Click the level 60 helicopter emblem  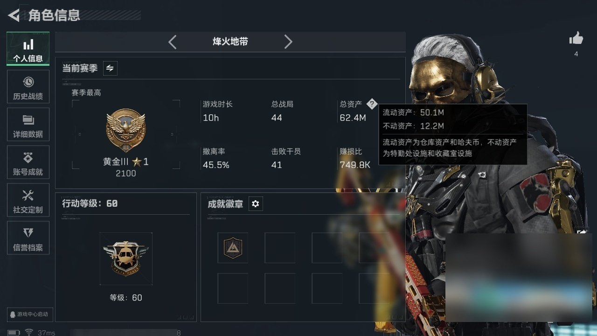tap(126, 259)
